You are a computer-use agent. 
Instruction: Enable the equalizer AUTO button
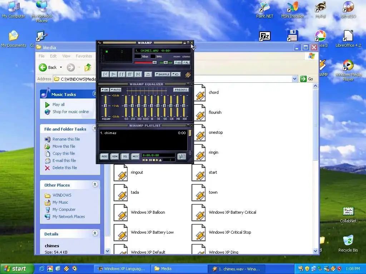(x=116, y=90)
